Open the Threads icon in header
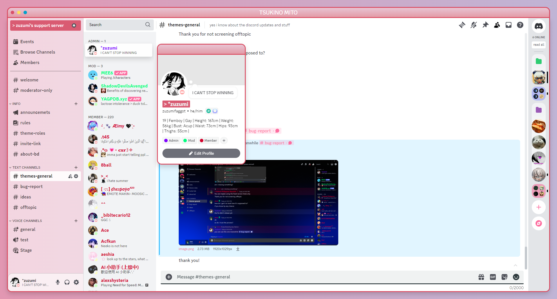This screenshot has width=557, height=299. point(462,25)
